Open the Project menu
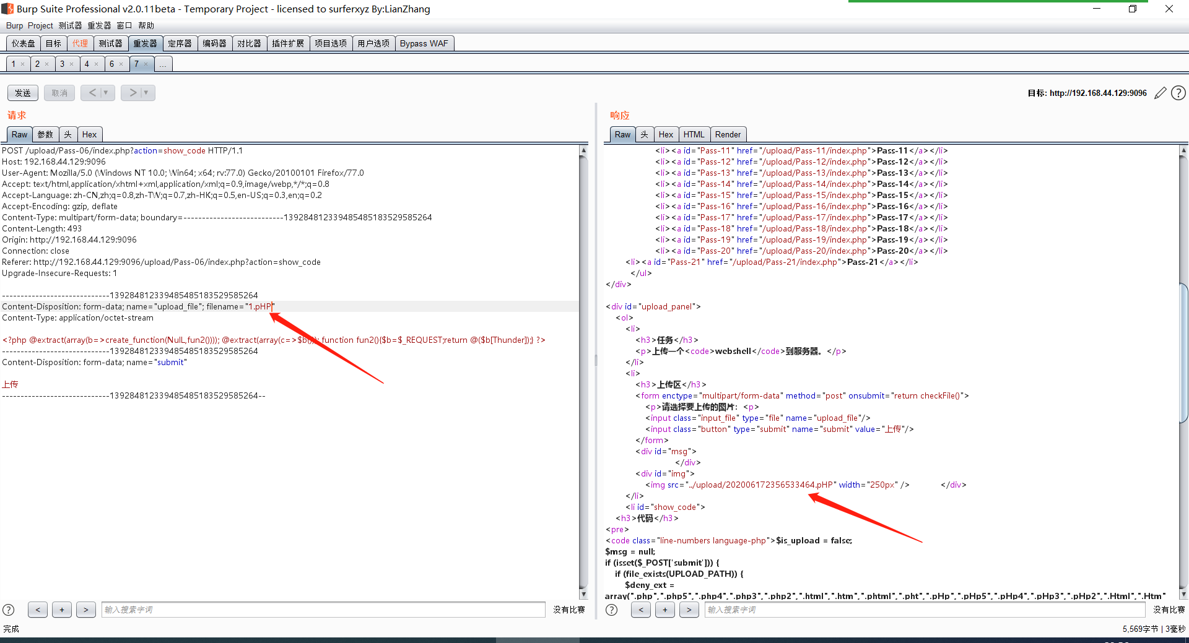Screen dimensions: 1189x643 tap(40, 25)
